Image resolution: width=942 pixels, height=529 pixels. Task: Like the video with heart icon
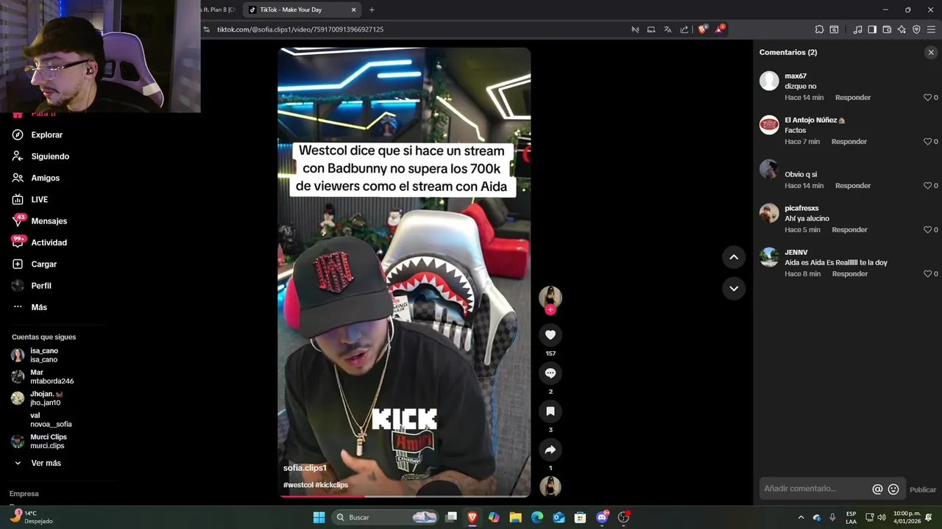[x=550, y=335]
